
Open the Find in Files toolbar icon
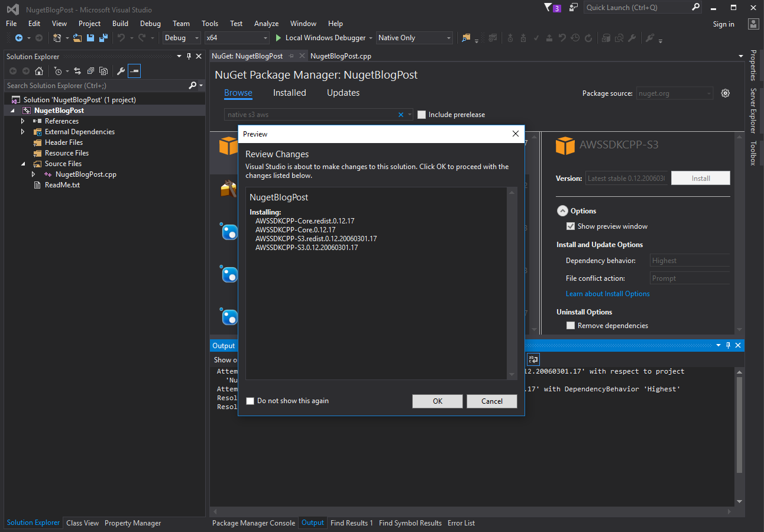[620, 37]
